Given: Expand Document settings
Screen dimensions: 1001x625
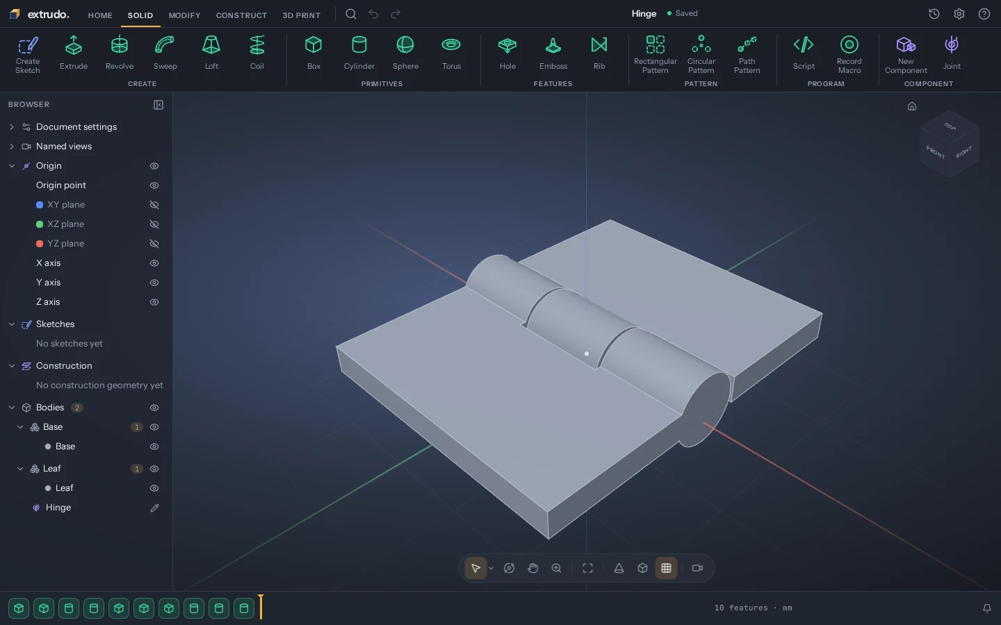Looking at the screenshot, I should coord(12,127).
